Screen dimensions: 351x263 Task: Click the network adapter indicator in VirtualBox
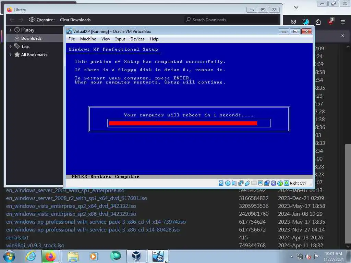(241, 183)
